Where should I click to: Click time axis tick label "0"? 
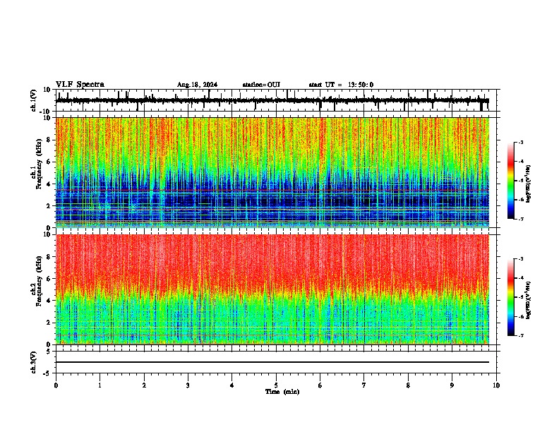pyautogui.click(x=56, y=385)
